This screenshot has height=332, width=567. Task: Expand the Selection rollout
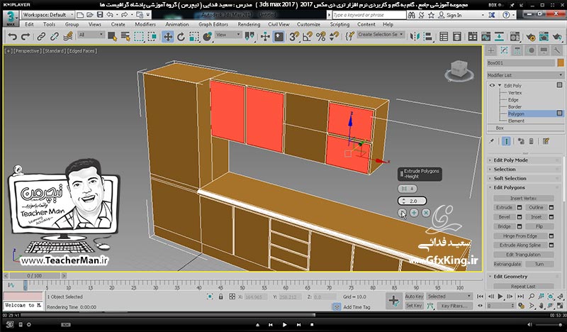pos(505,169)
